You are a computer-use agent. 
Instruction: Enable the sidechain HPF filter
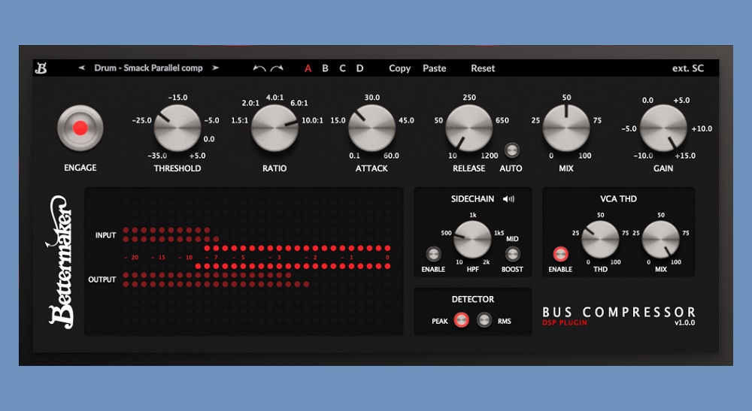[433, 254]
